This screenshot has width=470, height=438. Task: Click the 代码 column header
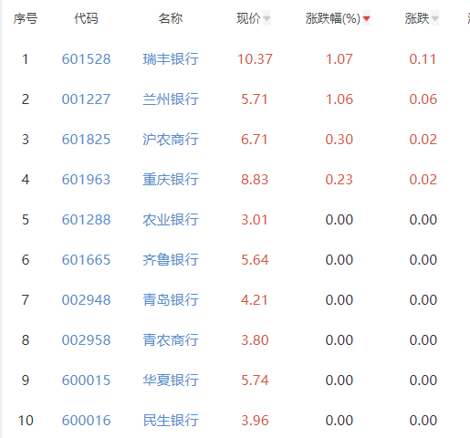coord(86,18)
